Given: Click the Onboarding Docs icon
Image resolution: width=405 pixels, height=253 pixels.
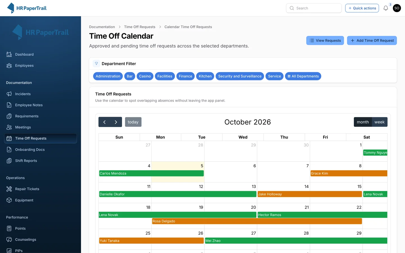Looking at the screenshot, I should point(9,150).
